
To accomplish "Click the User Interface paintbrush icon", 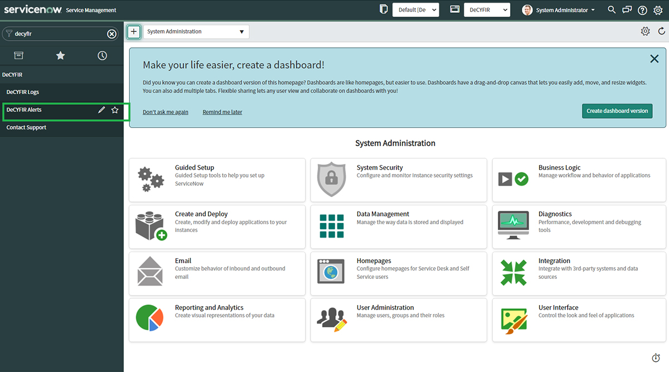I will (x=514, y=321).
